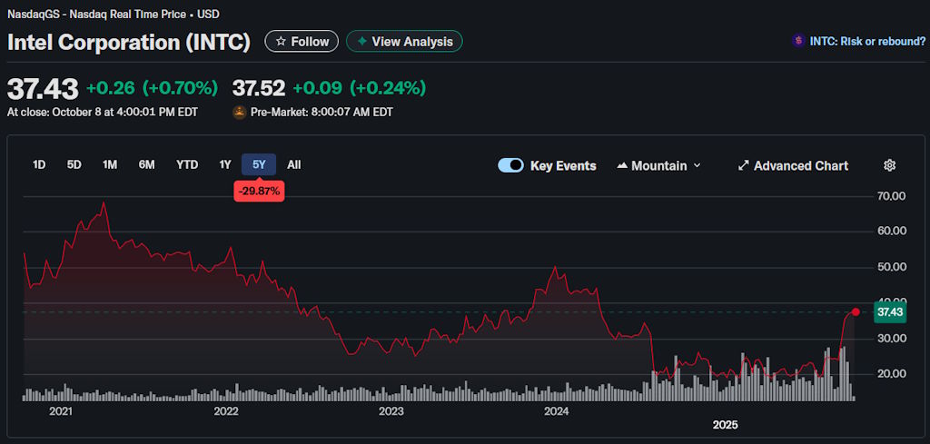Click the 2021 peak on price chart
The image size is (930, 444).
pos(104,203)
